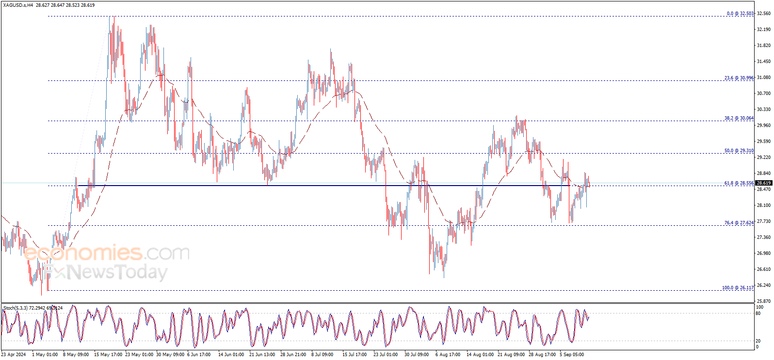This screenshot has height=360, width=774.
Task: Click the stochastic 20 level label
Action: coord(758,341)
